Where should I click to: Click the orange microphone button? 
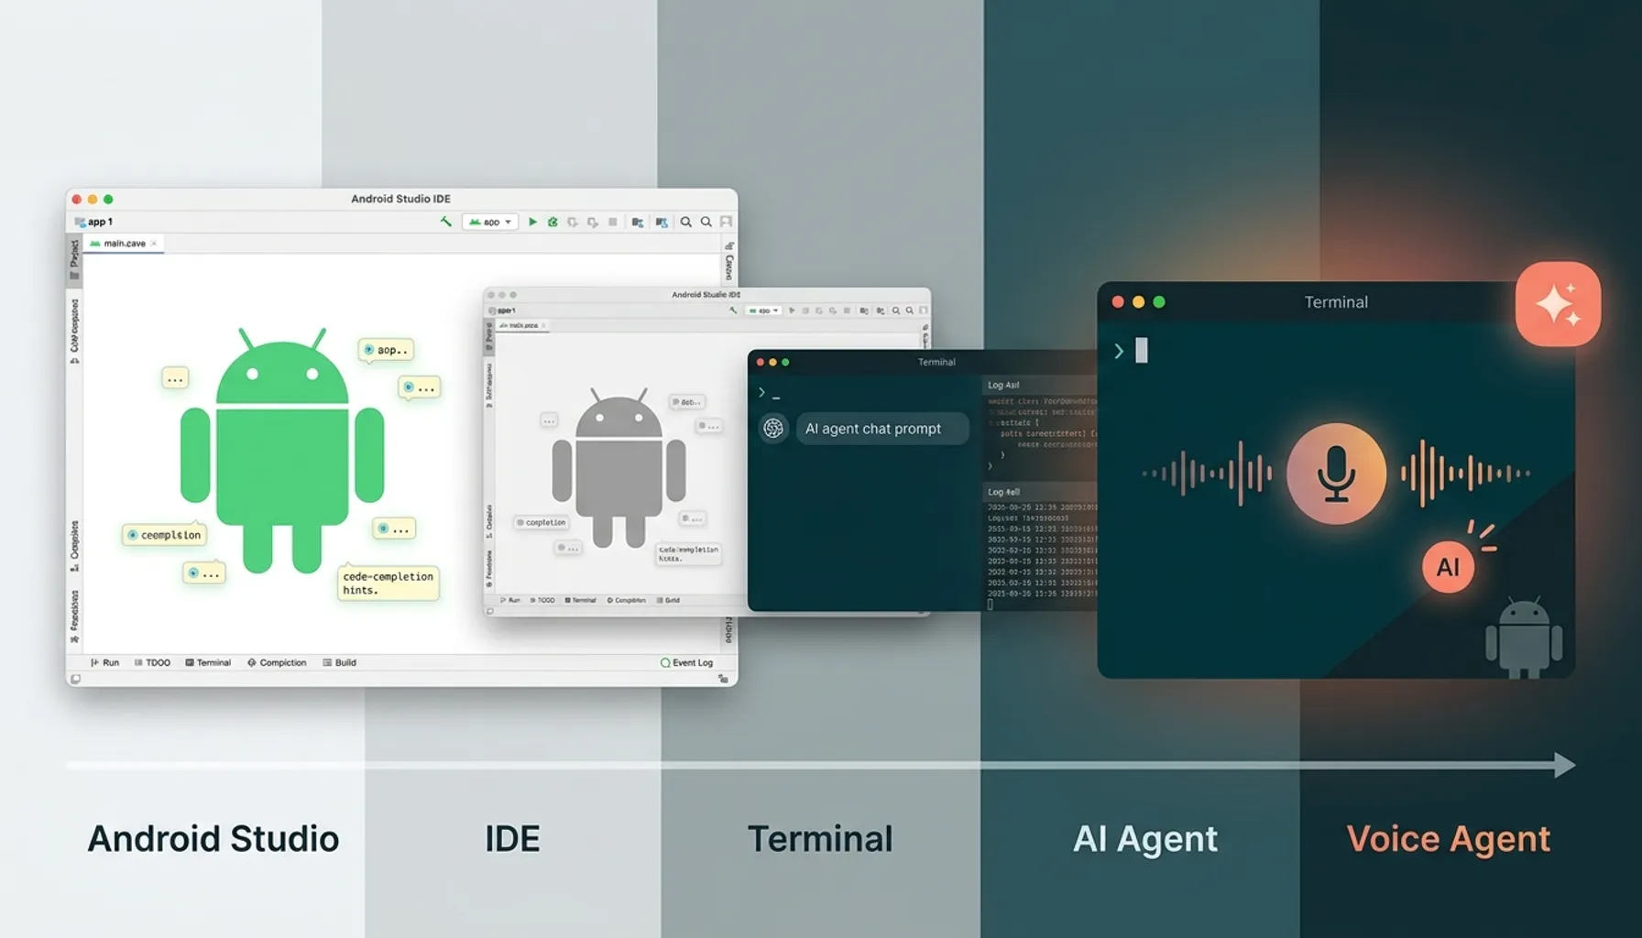[x=1336, y=474]
